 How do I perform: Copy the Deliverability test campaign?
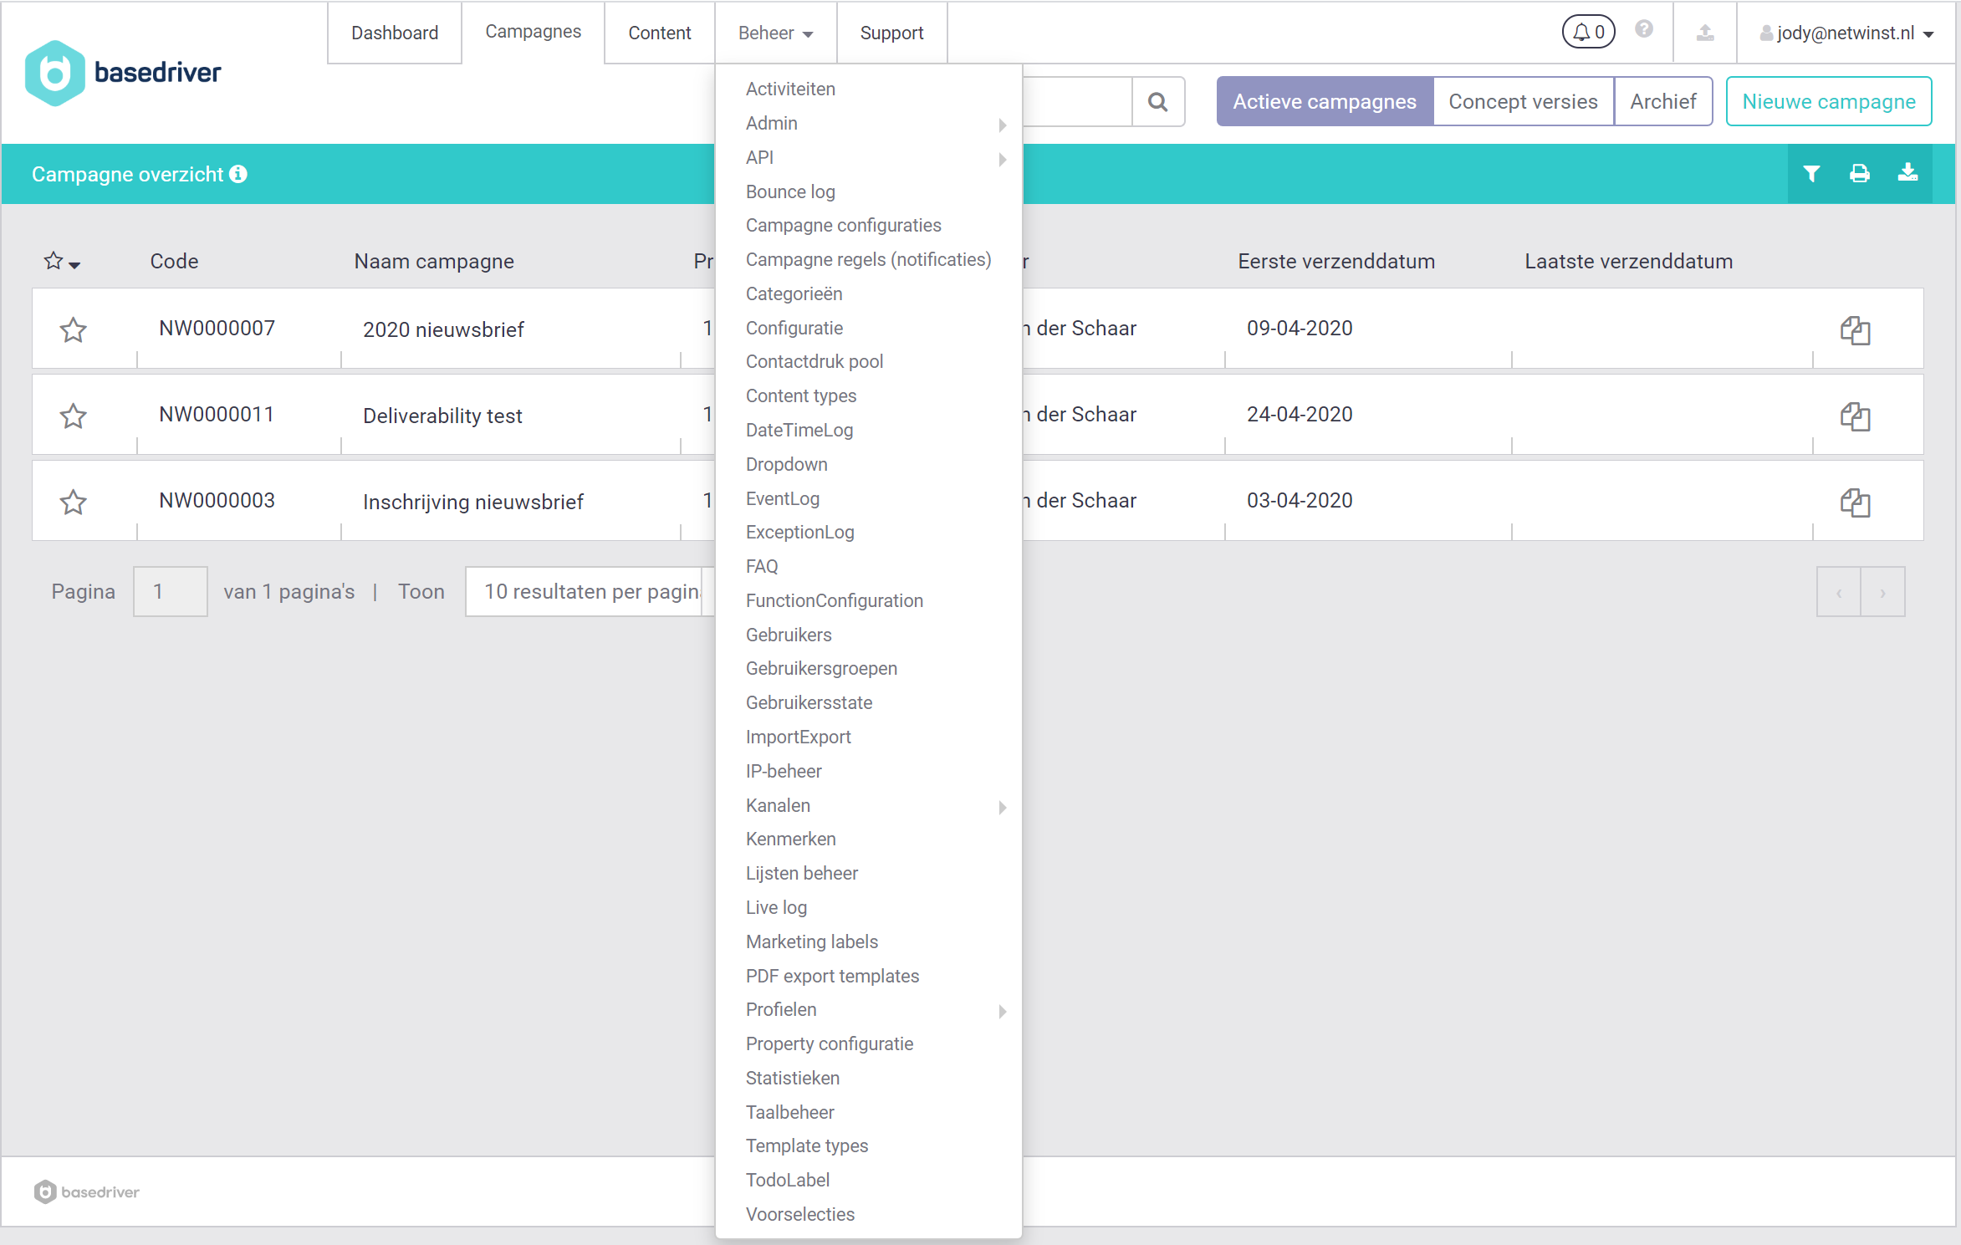click(x=1855, y=416)
